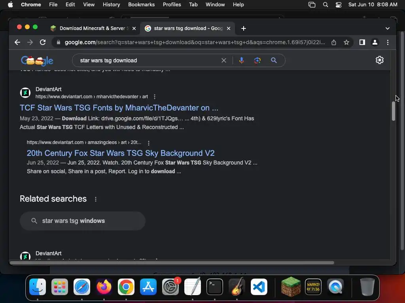Open the Window menu
Image resolution: width=405 pixels, height=303 pixels.
pyautogui.click(x=215, y=5)
